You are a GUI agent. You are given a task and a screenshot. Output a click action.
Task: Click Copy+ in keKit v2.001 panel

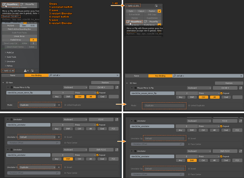click(141, 11)
